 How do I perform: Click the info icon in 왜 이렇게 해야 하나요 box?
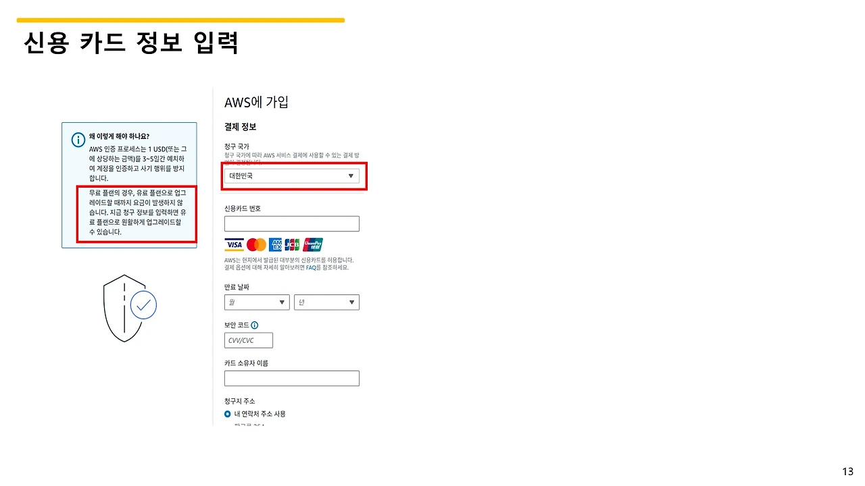point(78,139)
